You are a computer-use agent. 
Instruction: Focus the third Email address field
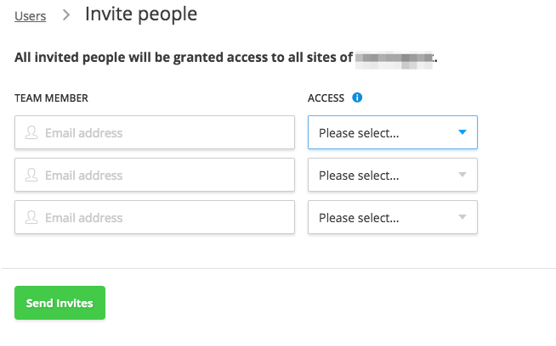155,217
